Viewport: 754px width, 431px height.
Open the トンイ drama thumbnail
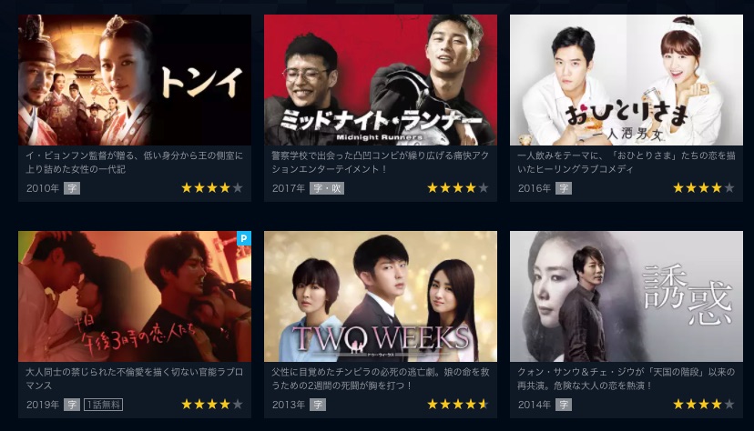135,80
